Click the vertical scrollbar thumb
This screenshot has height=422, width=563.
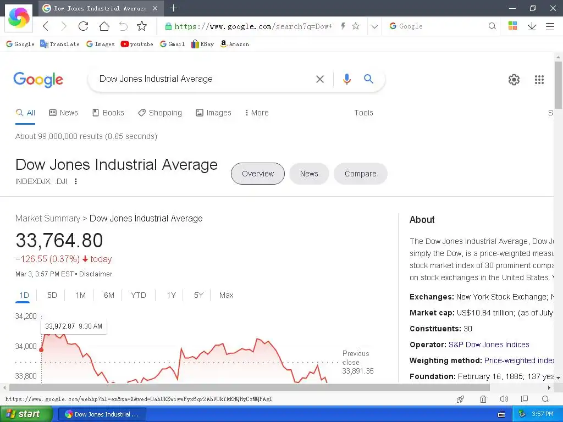pos(559,85)
